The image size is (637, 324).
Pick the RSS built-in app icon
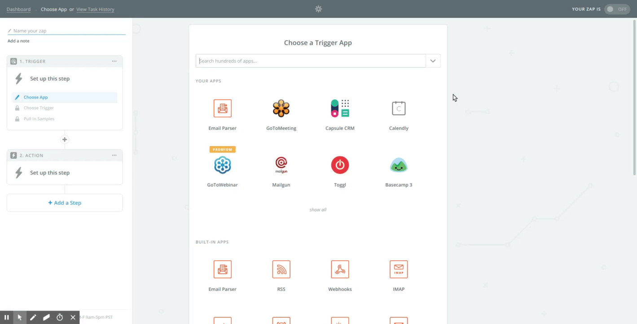point(281,269)
